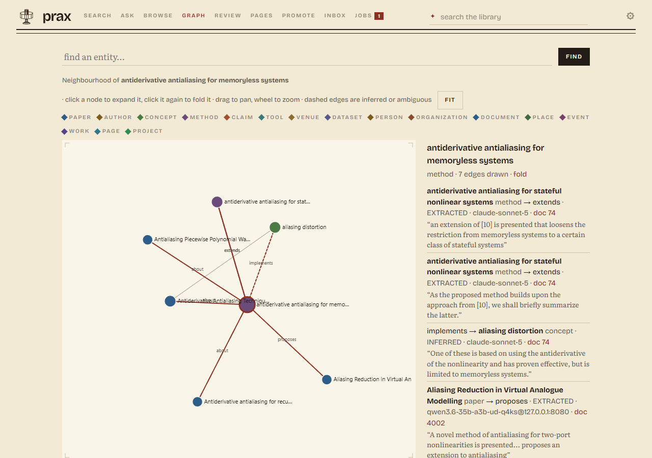Open the SEARCH nav item
Image resolution: width=652 pixels, height=458 pixels.
tap(97, 16)
